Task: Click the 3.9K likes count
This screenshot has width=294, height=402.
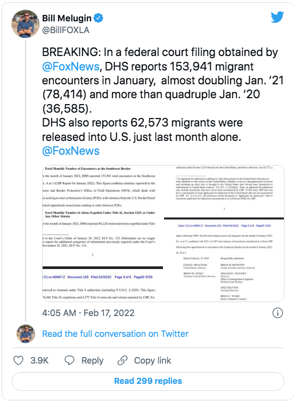Action: pos(39,360)
